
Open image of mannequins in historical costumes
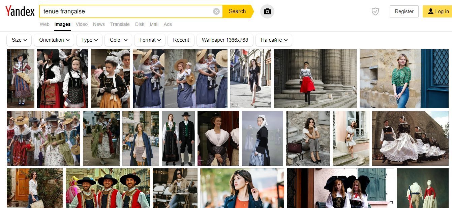tap(423, 188)
